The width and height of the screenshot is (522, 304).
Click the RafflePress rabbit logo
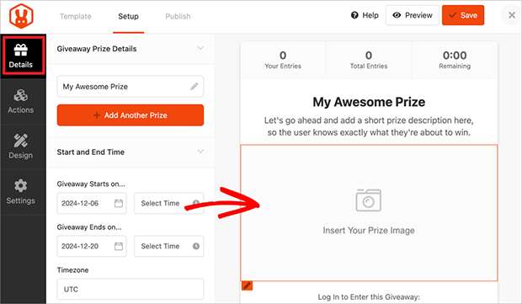(21, 16)
